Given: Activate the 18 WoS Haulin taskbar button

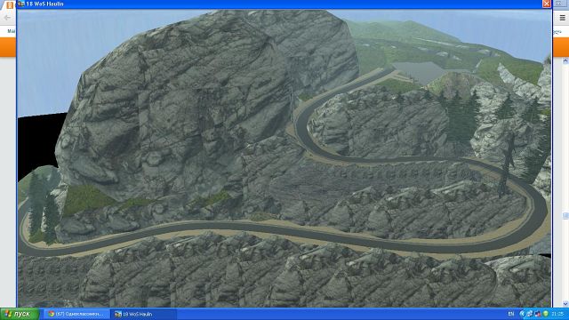Looking at the screenshot, I should 144,314.
